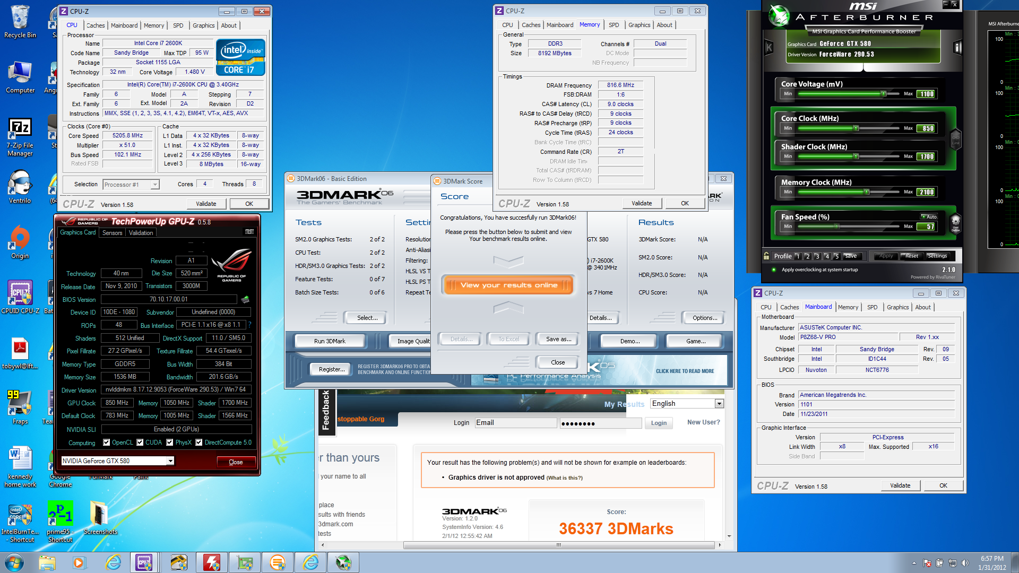Toggle Apply overclocking at system startup
This screenshot has height=573, width=1019.
click(774, 270)
